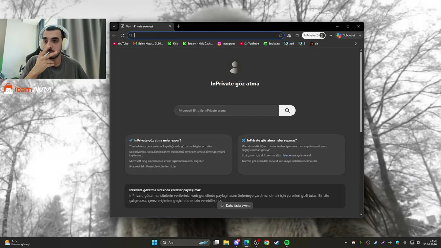
Task: Open the YouTube bookmark
Action: [121, 44]
